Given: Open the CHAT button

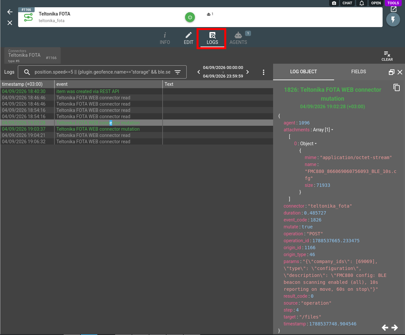Looking at the screenshot, I should click(347, 3).
